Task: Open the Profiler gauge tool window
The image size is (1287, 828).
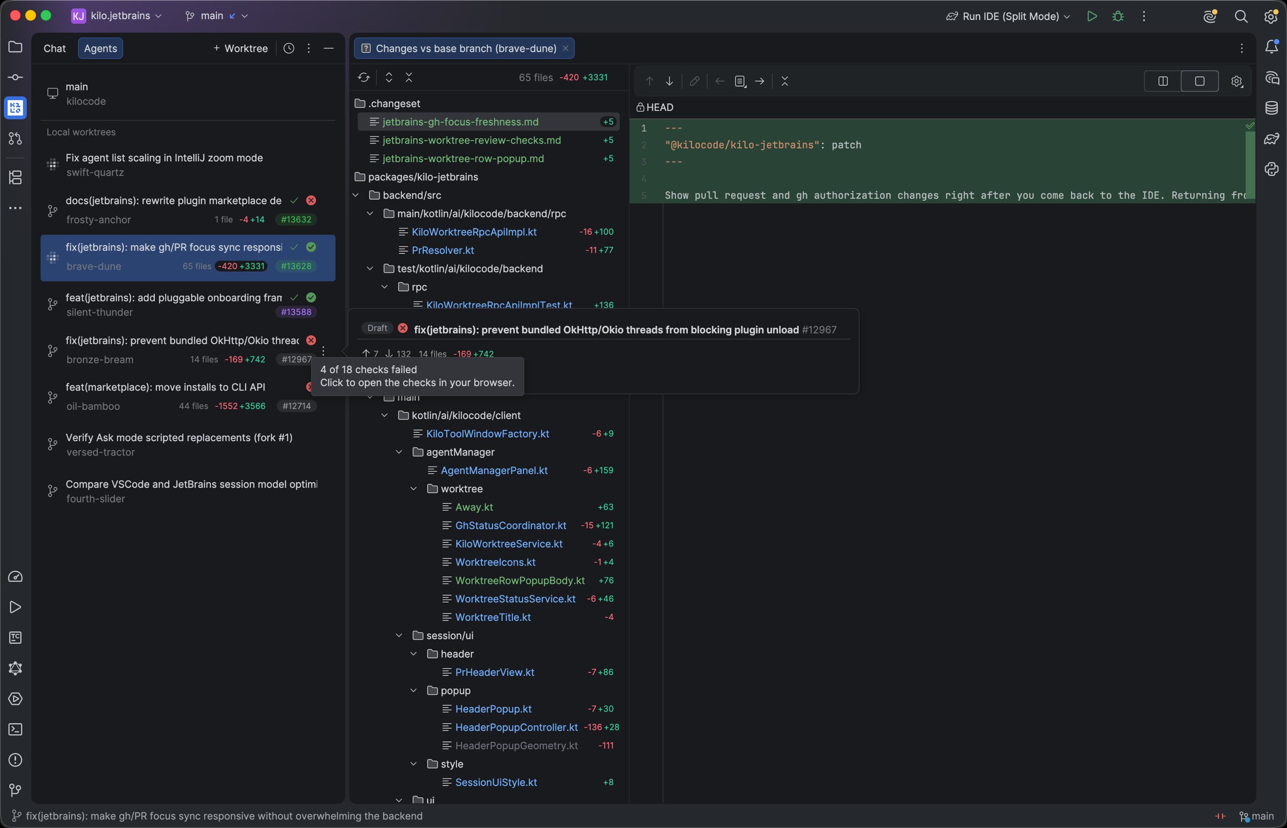Action: click(x=15, y=577)
